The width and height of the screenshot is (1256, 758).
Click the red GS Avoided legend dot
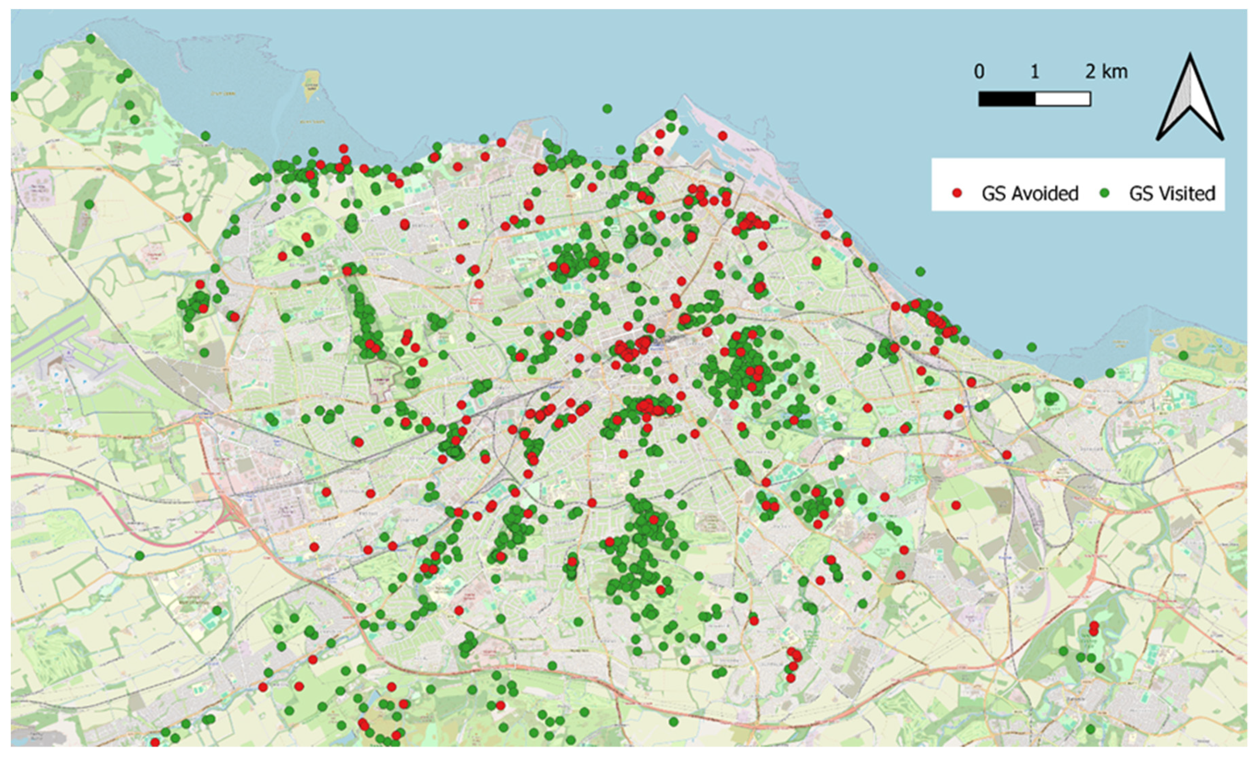[957, 193]
